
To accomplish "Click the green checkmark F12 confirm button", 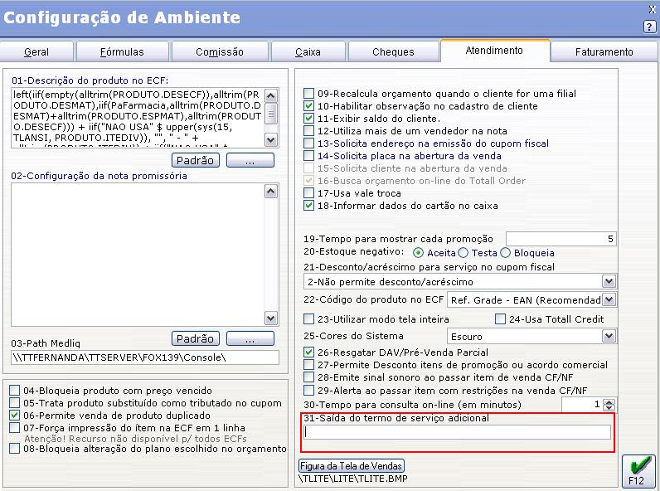I will tap(638, 470).
